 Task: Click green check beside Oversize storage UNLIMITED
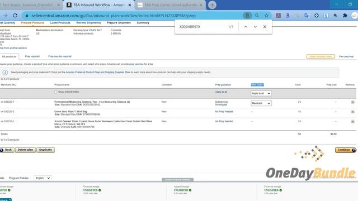point(100,190)
